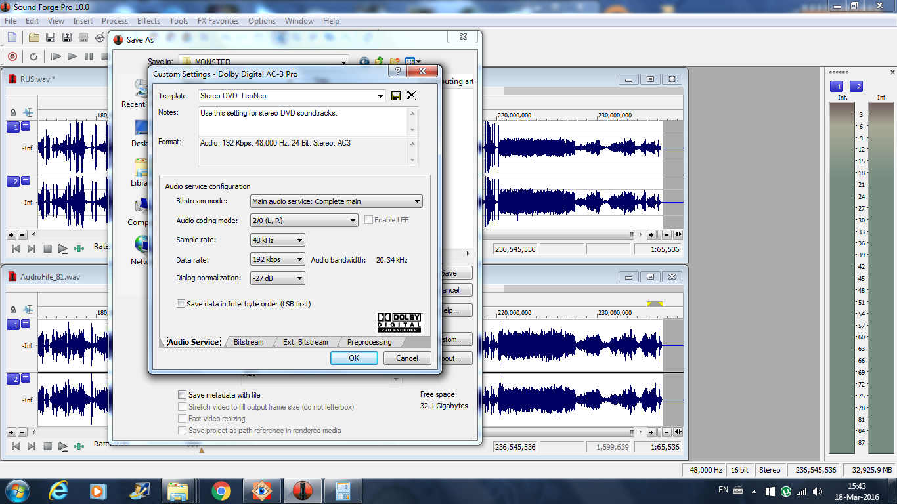Click in the Notes text field
This screenshot has height=504, width=897.
tap(303, 121)
